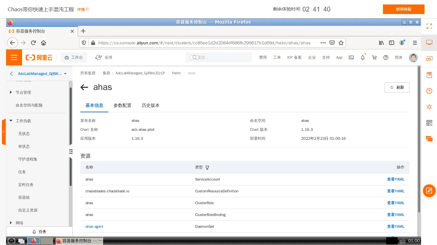Viewport: 437px width, 245px height.
Task: Click fullscreen icon in right sidebar
Action: click(429, 26)
